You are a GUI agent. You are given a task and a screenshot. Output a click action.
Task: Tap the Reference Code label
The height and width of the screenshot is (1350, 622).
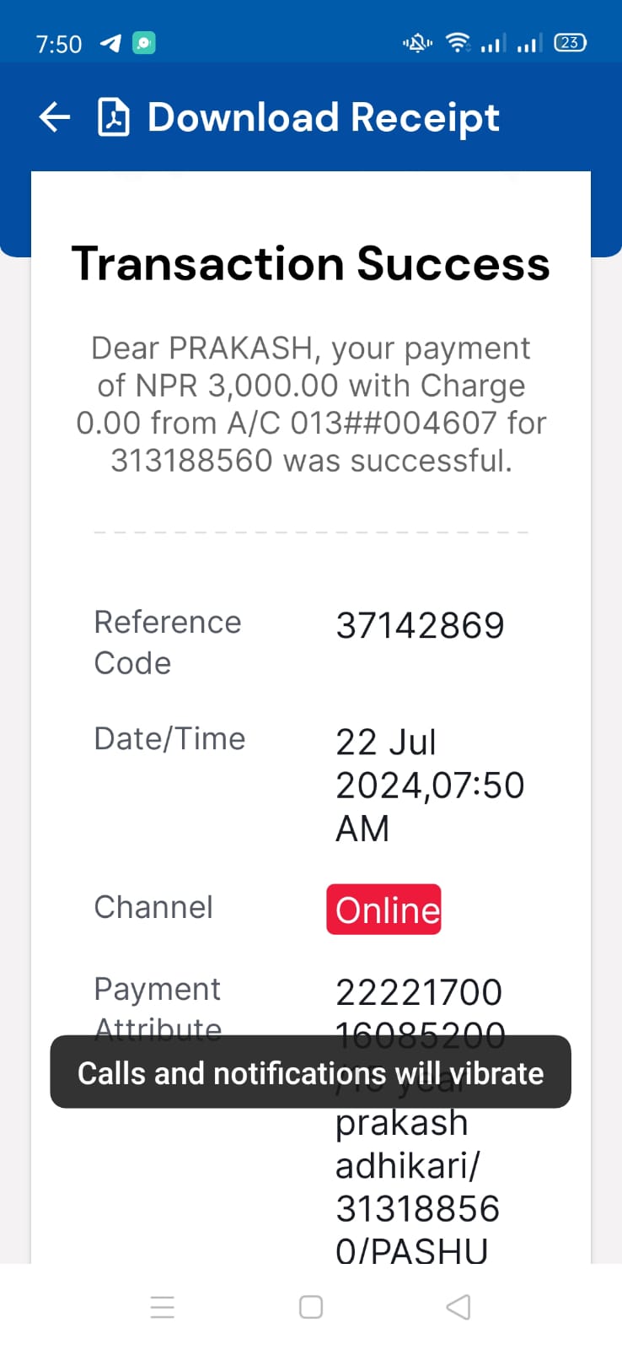(168, 642)
